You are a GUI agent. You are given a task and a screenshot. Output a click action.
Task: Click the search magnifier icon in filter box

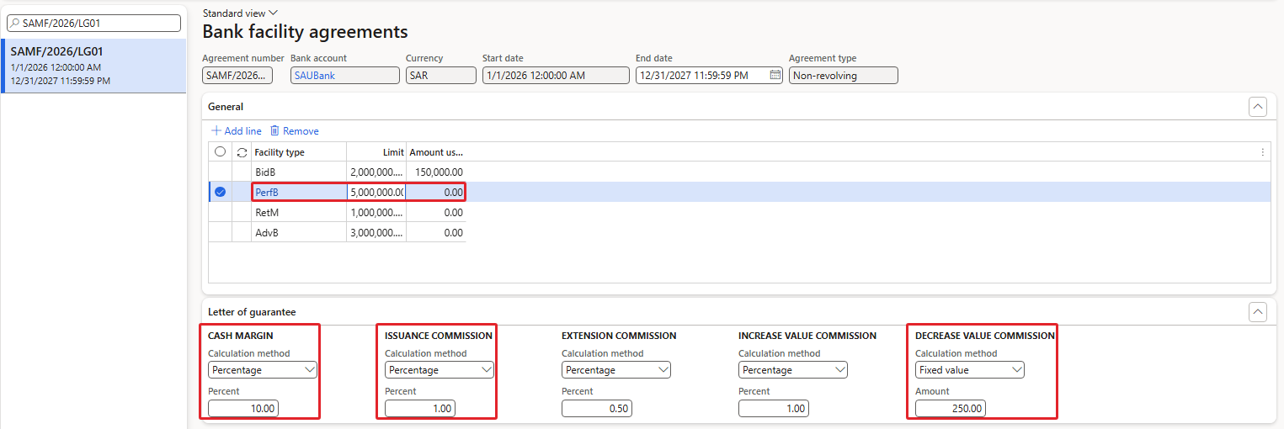click(x=15, y=23)
